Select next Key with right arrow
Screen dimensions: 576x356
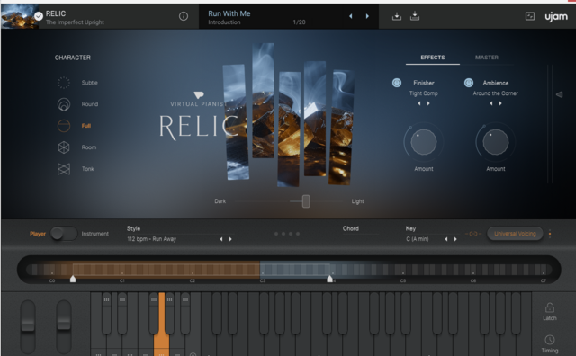[x=455, y=239]
